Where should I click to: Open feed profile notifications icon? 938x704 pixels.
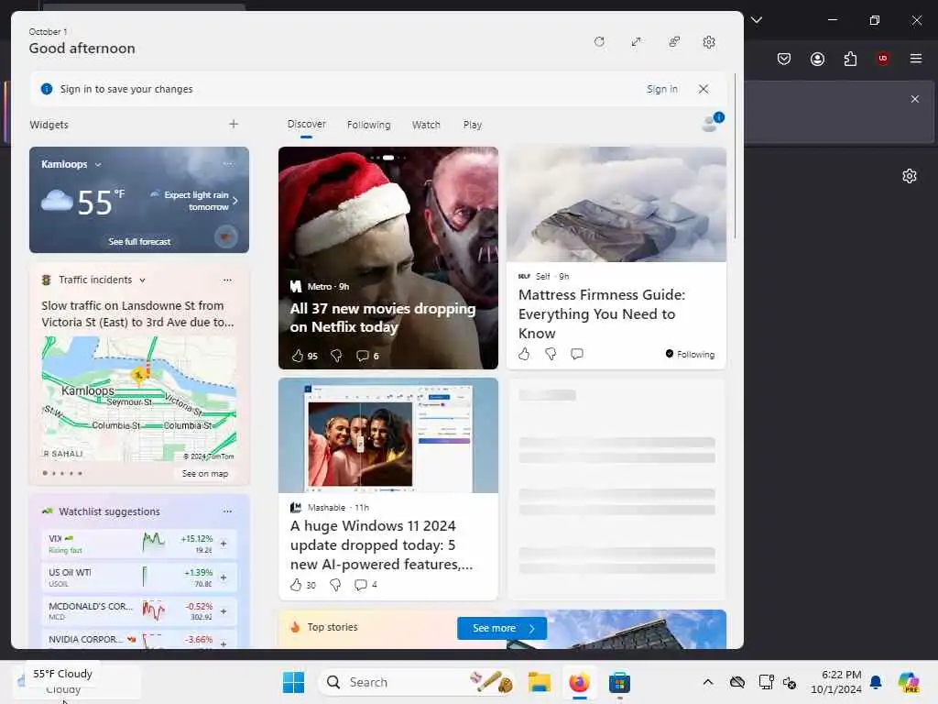click(712, 122)
